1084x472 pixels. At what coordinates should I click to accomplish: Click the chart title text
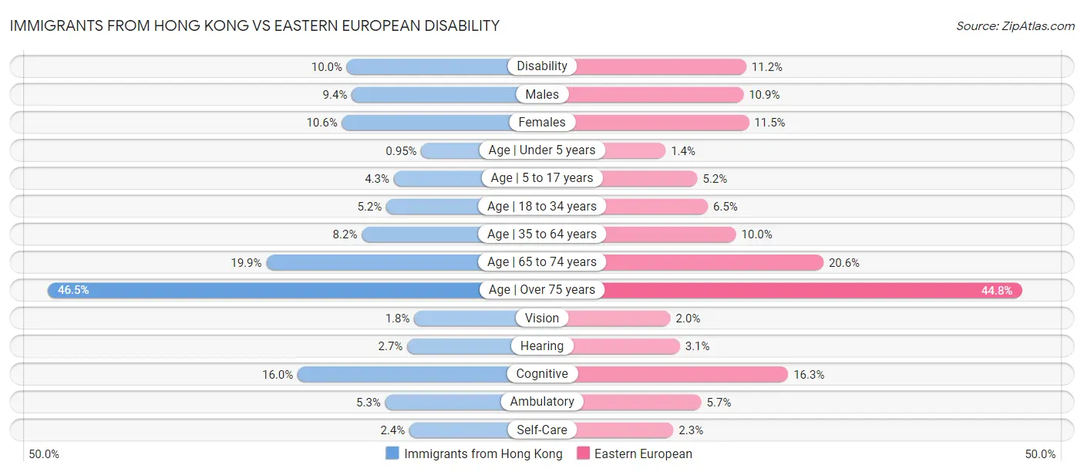(254, 25)
